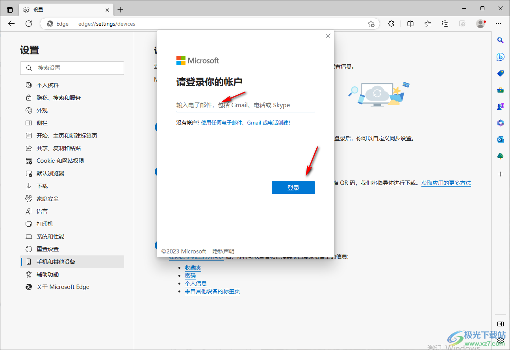Viewport: 510px width, 350px height.
Task: Click the 设置 browser tab
Action: pos(66,9)
